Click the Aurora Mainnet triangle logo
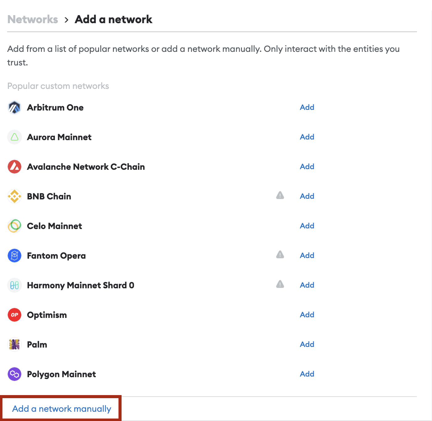The image size is (432, 421). pyautogui.click(x=15, y=137)
